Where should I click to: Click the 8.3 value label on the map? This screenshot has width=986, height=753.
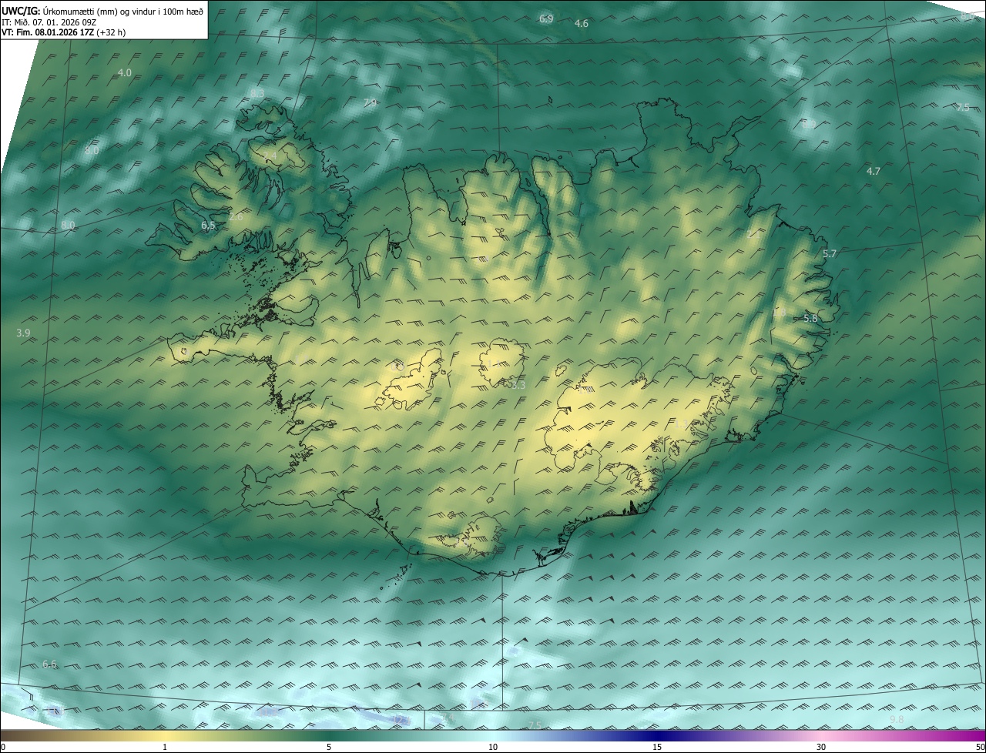point(257,93)
